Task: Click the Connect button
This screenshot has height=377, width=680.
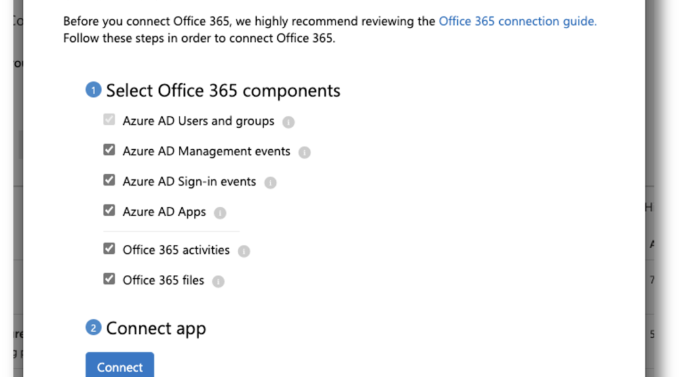Action: click(x=120, y=365)
